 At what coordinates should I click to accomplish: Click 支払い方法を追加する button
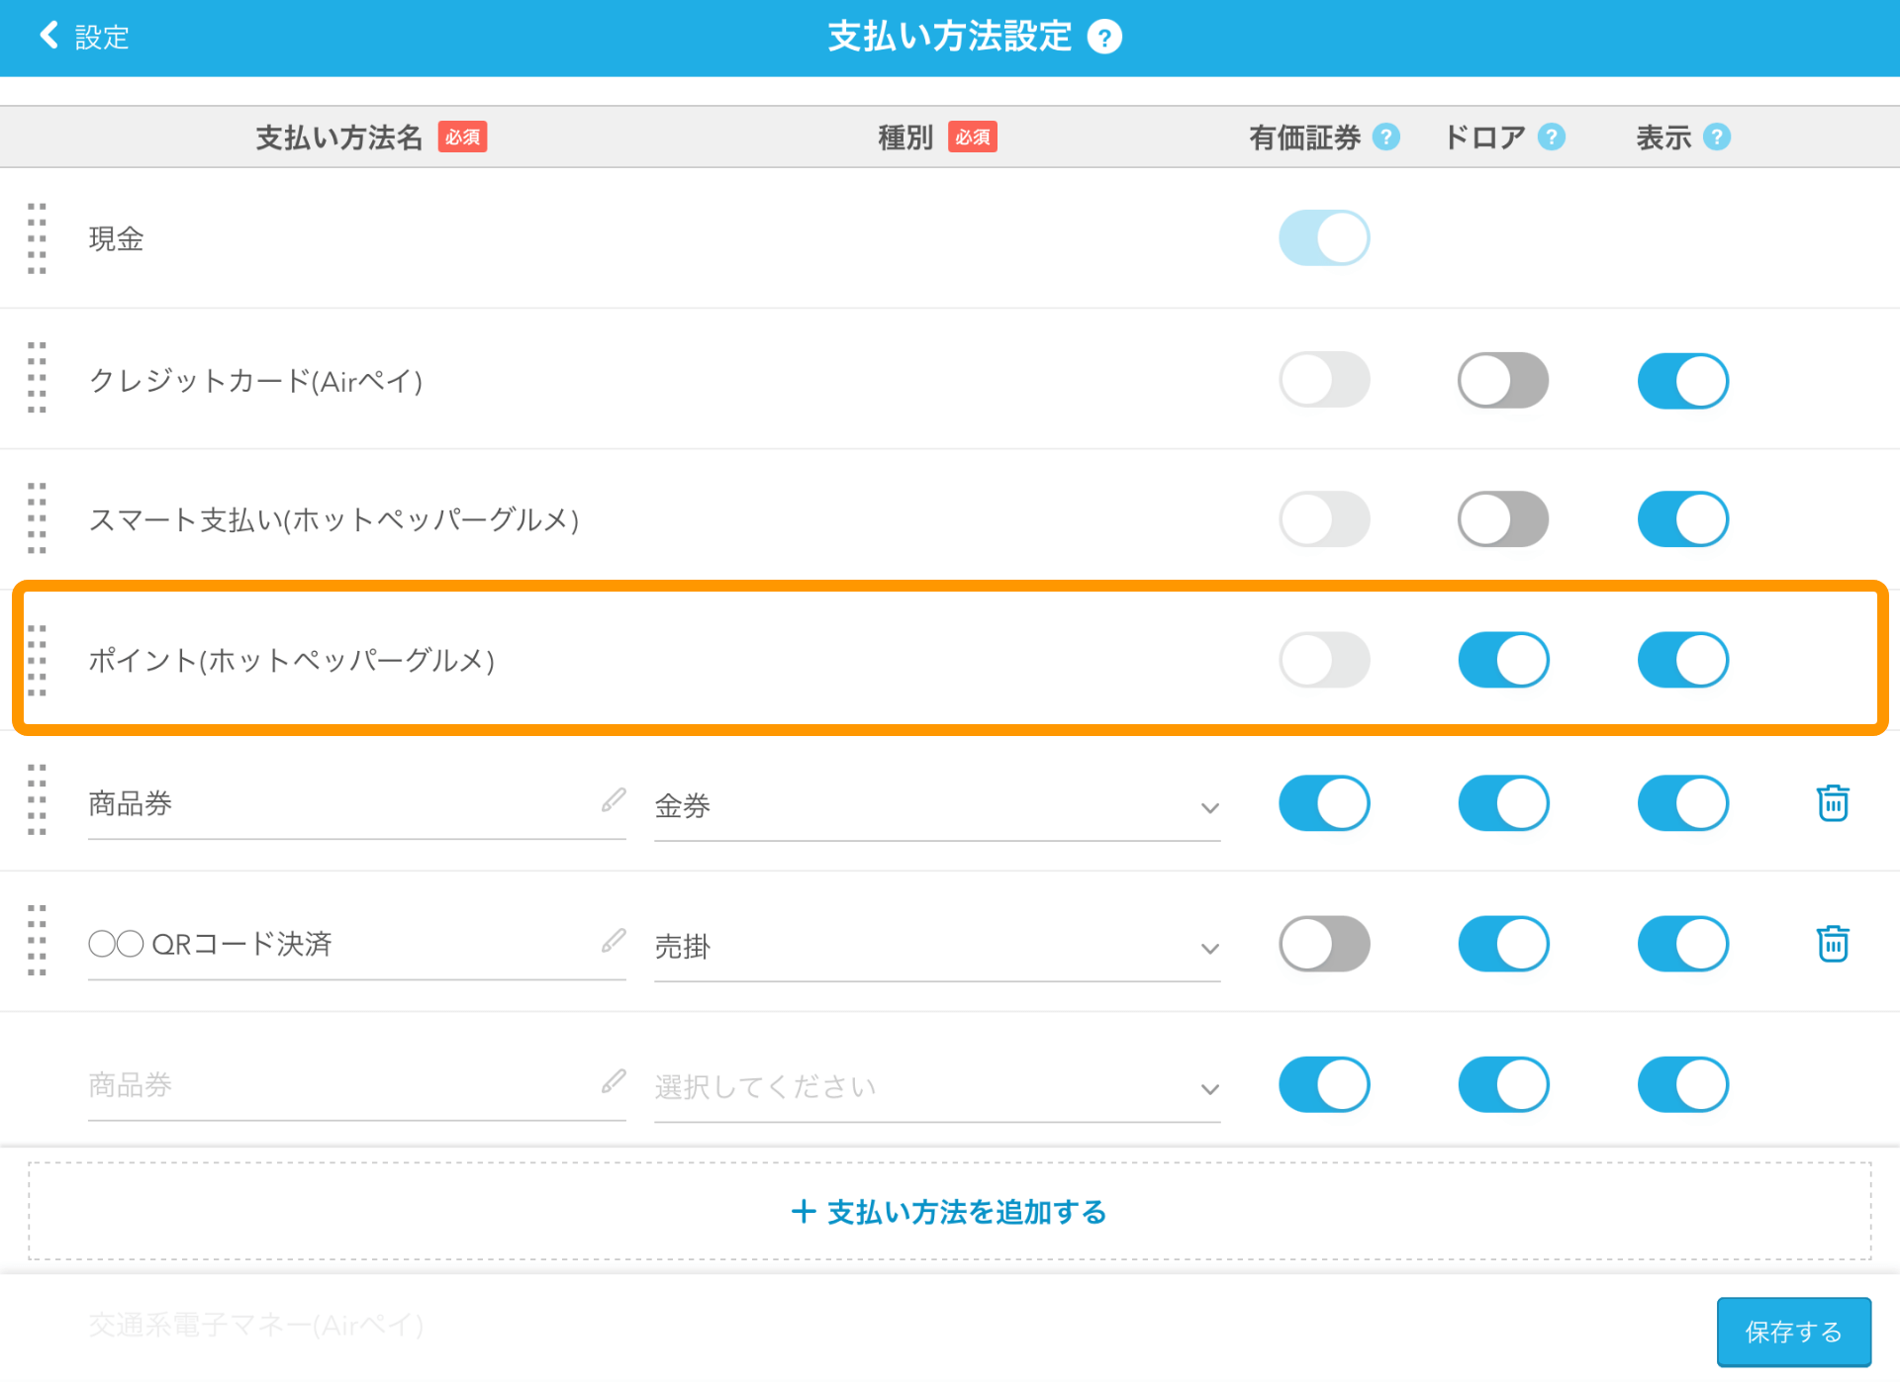click(950, 1212)
